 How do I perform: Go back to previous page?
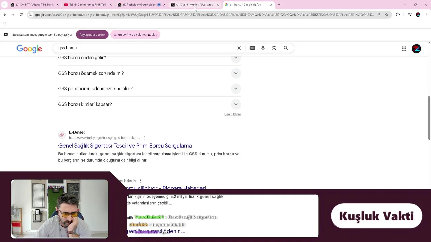5,15
